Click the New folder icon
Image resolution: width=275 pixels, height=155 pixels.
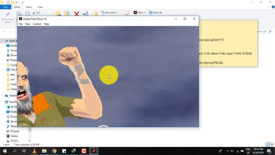[96, 14]
